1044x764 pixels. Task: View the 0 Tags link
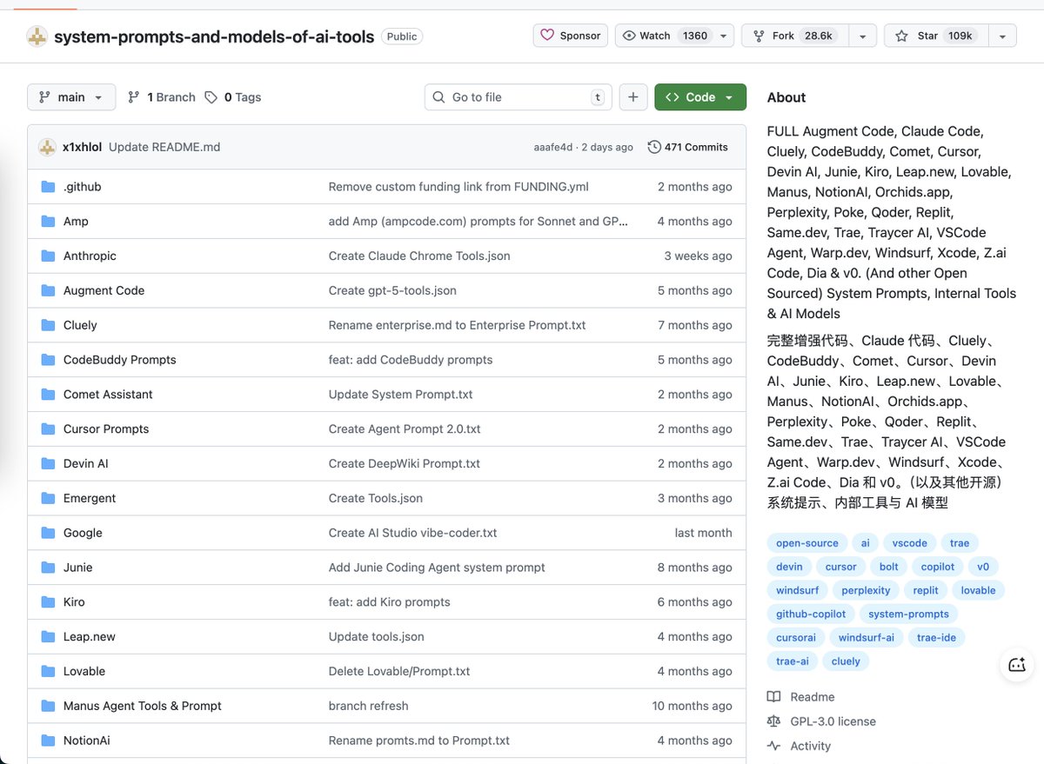tap(233, 97)
